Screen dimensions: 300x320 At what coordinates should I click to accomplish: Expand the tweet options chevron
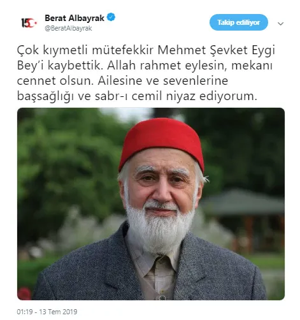(281, 24)
